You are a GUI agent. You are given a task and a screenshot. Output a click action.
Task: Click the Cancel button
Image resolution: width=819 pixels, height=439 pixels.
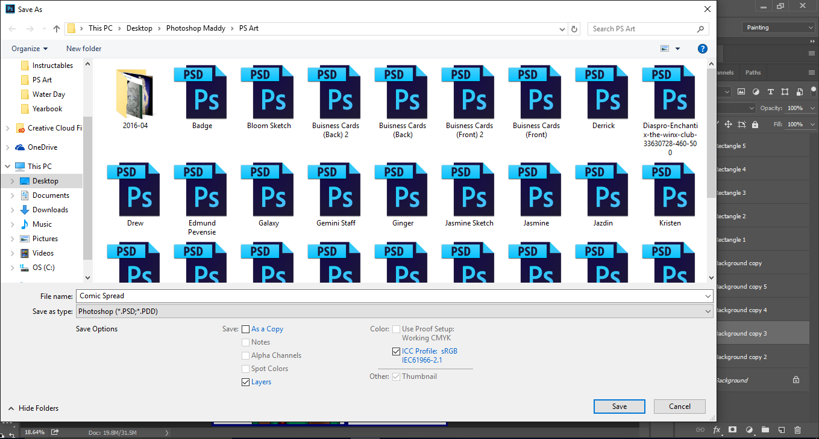coord(680,407)
